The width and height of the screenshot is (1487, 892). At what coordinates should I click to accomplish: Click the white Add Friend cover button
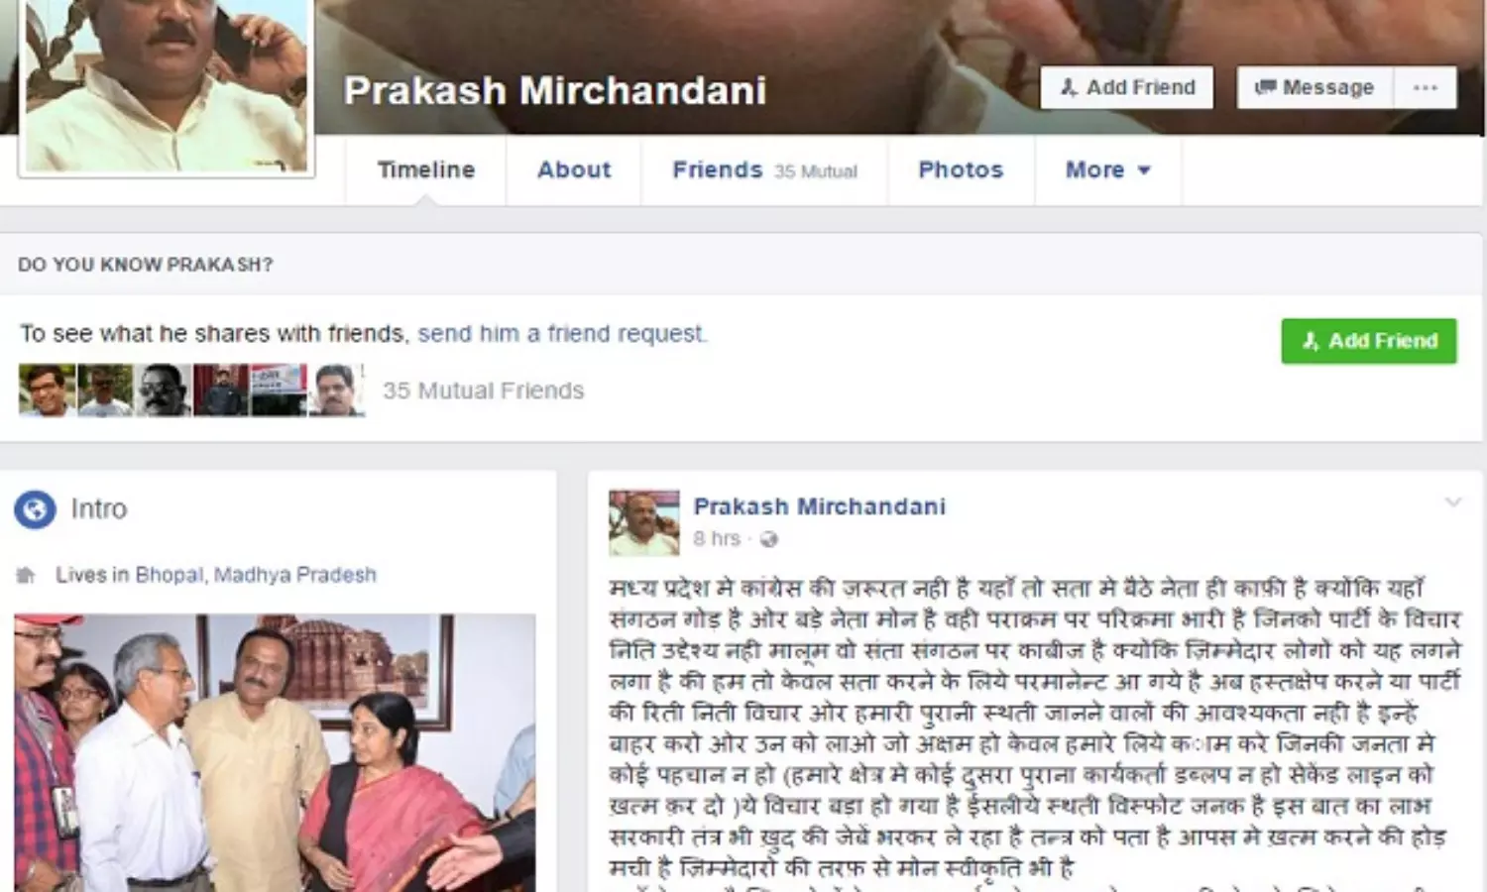1126,87
